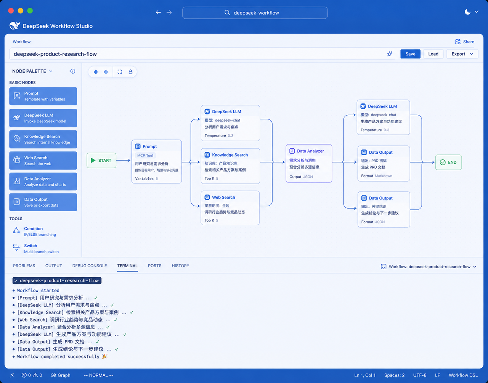The width and height of the screenshot is (488, 383).
Task: Click the Spaces: 2 indentation setting
Action: (395, 375)
